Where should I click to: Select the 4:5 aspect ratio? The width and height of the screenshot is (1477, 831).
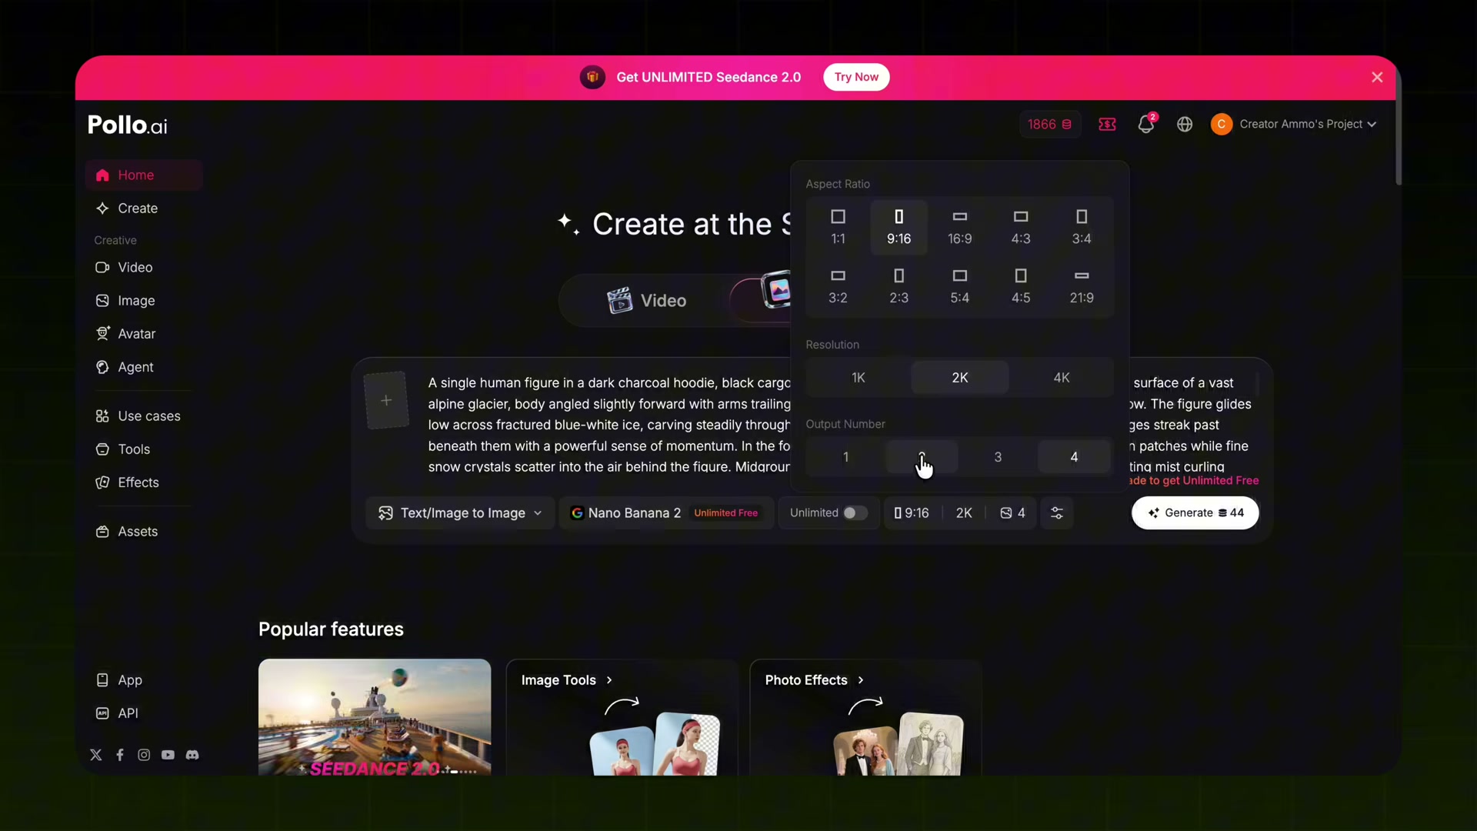pyautogui.click(x=1021, y=286)
